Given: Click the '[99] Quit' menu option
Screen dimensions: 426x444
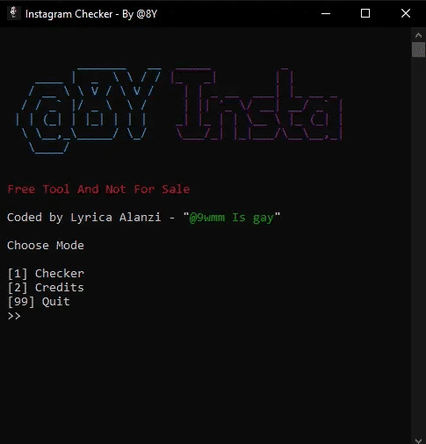Looking at the screenshot, I should (39, 302).
